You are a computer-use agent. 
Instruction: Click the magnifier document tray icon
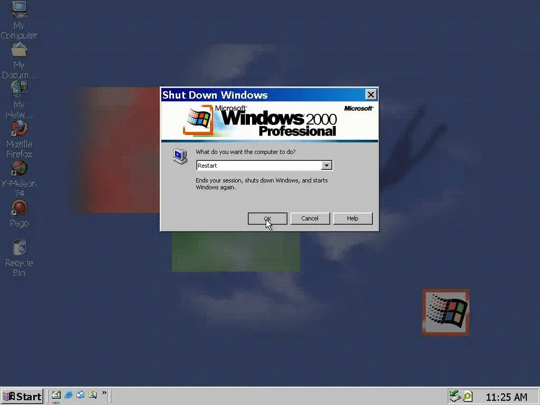coord(467,397)
